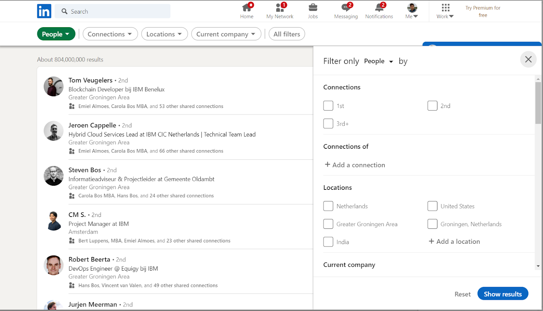The width and height of the screenshot is (543, 311).
Task: Open the Work apps grid icon
Action: coord(445,8)
